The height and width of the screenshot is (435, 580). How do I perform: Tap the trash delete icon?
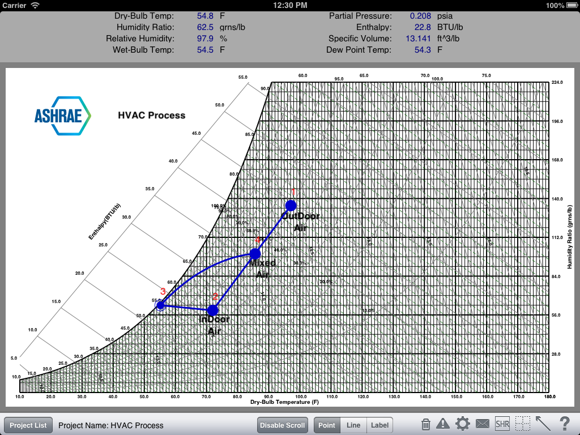click(x=425, y=425)
